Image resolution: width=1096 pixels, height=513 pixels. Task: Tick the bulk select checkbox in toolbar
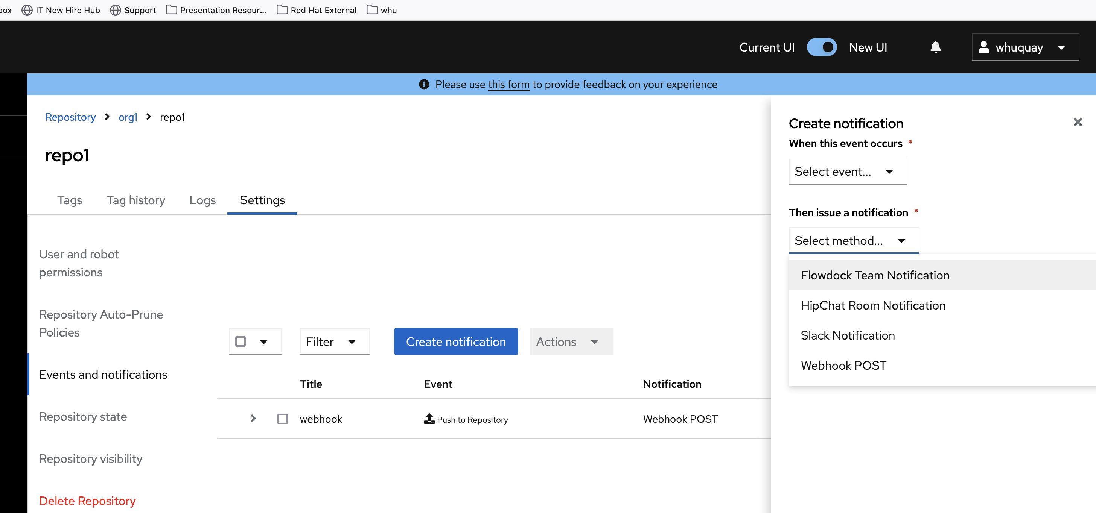[241, 341]
